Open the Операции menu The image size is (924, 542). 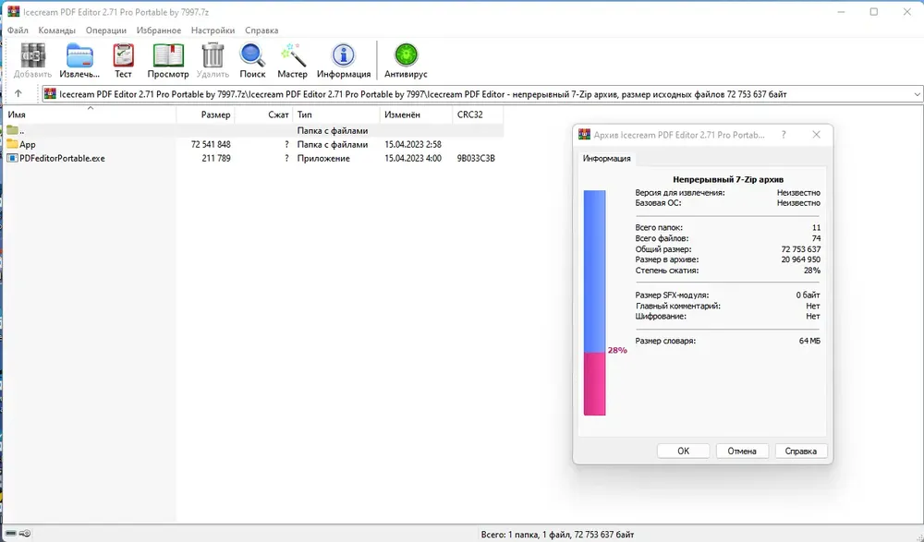tap(106, 30)
